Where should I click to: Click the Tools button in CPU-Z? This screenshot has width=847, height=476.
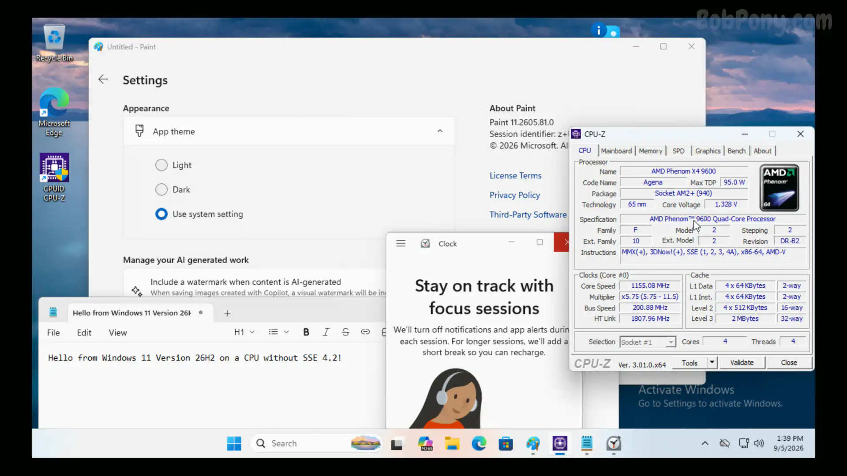click(x=690, y=363)
